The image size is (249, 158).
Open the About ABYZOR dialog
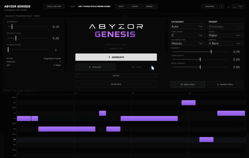pos(54,6)
